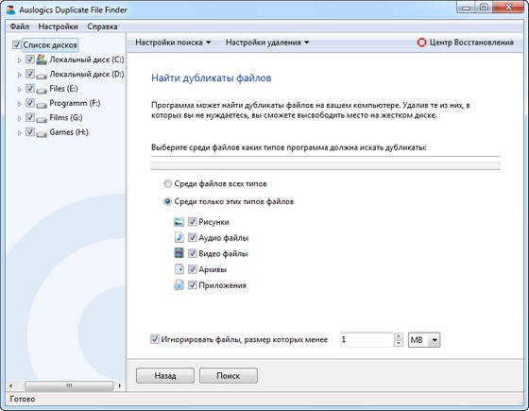Open the Настройки удаления dropdown
The height and width of the screenshot is (411, 529).
click(x=267, y=43)
